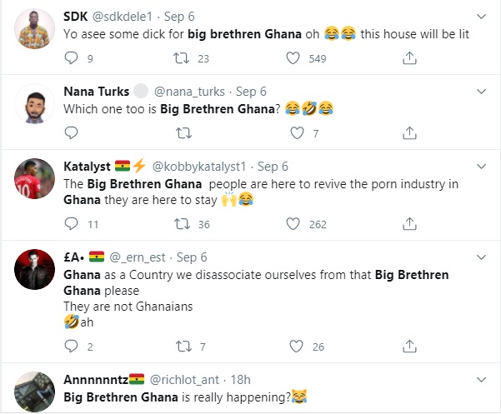Open SDK's profile picture
Viewport: 501px width, 414px height.
(x=35, y=33)
